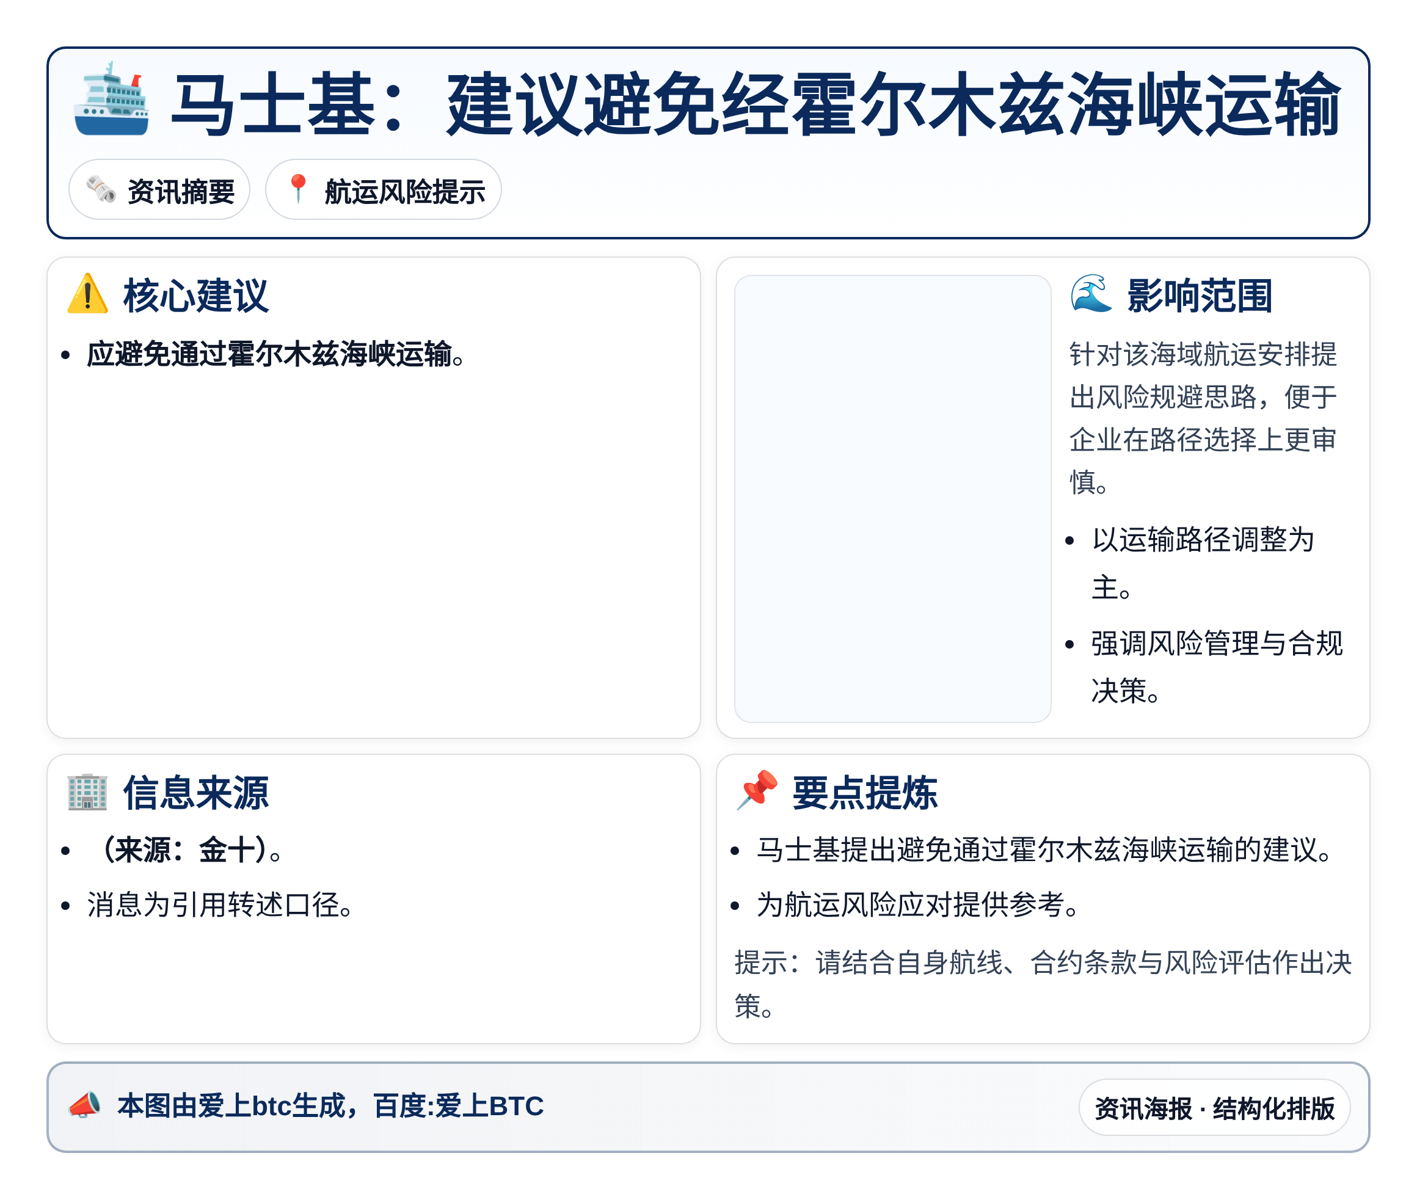Click the office building icon by 信息来源
1417x1197 pixels.
(x=87, y=792)
